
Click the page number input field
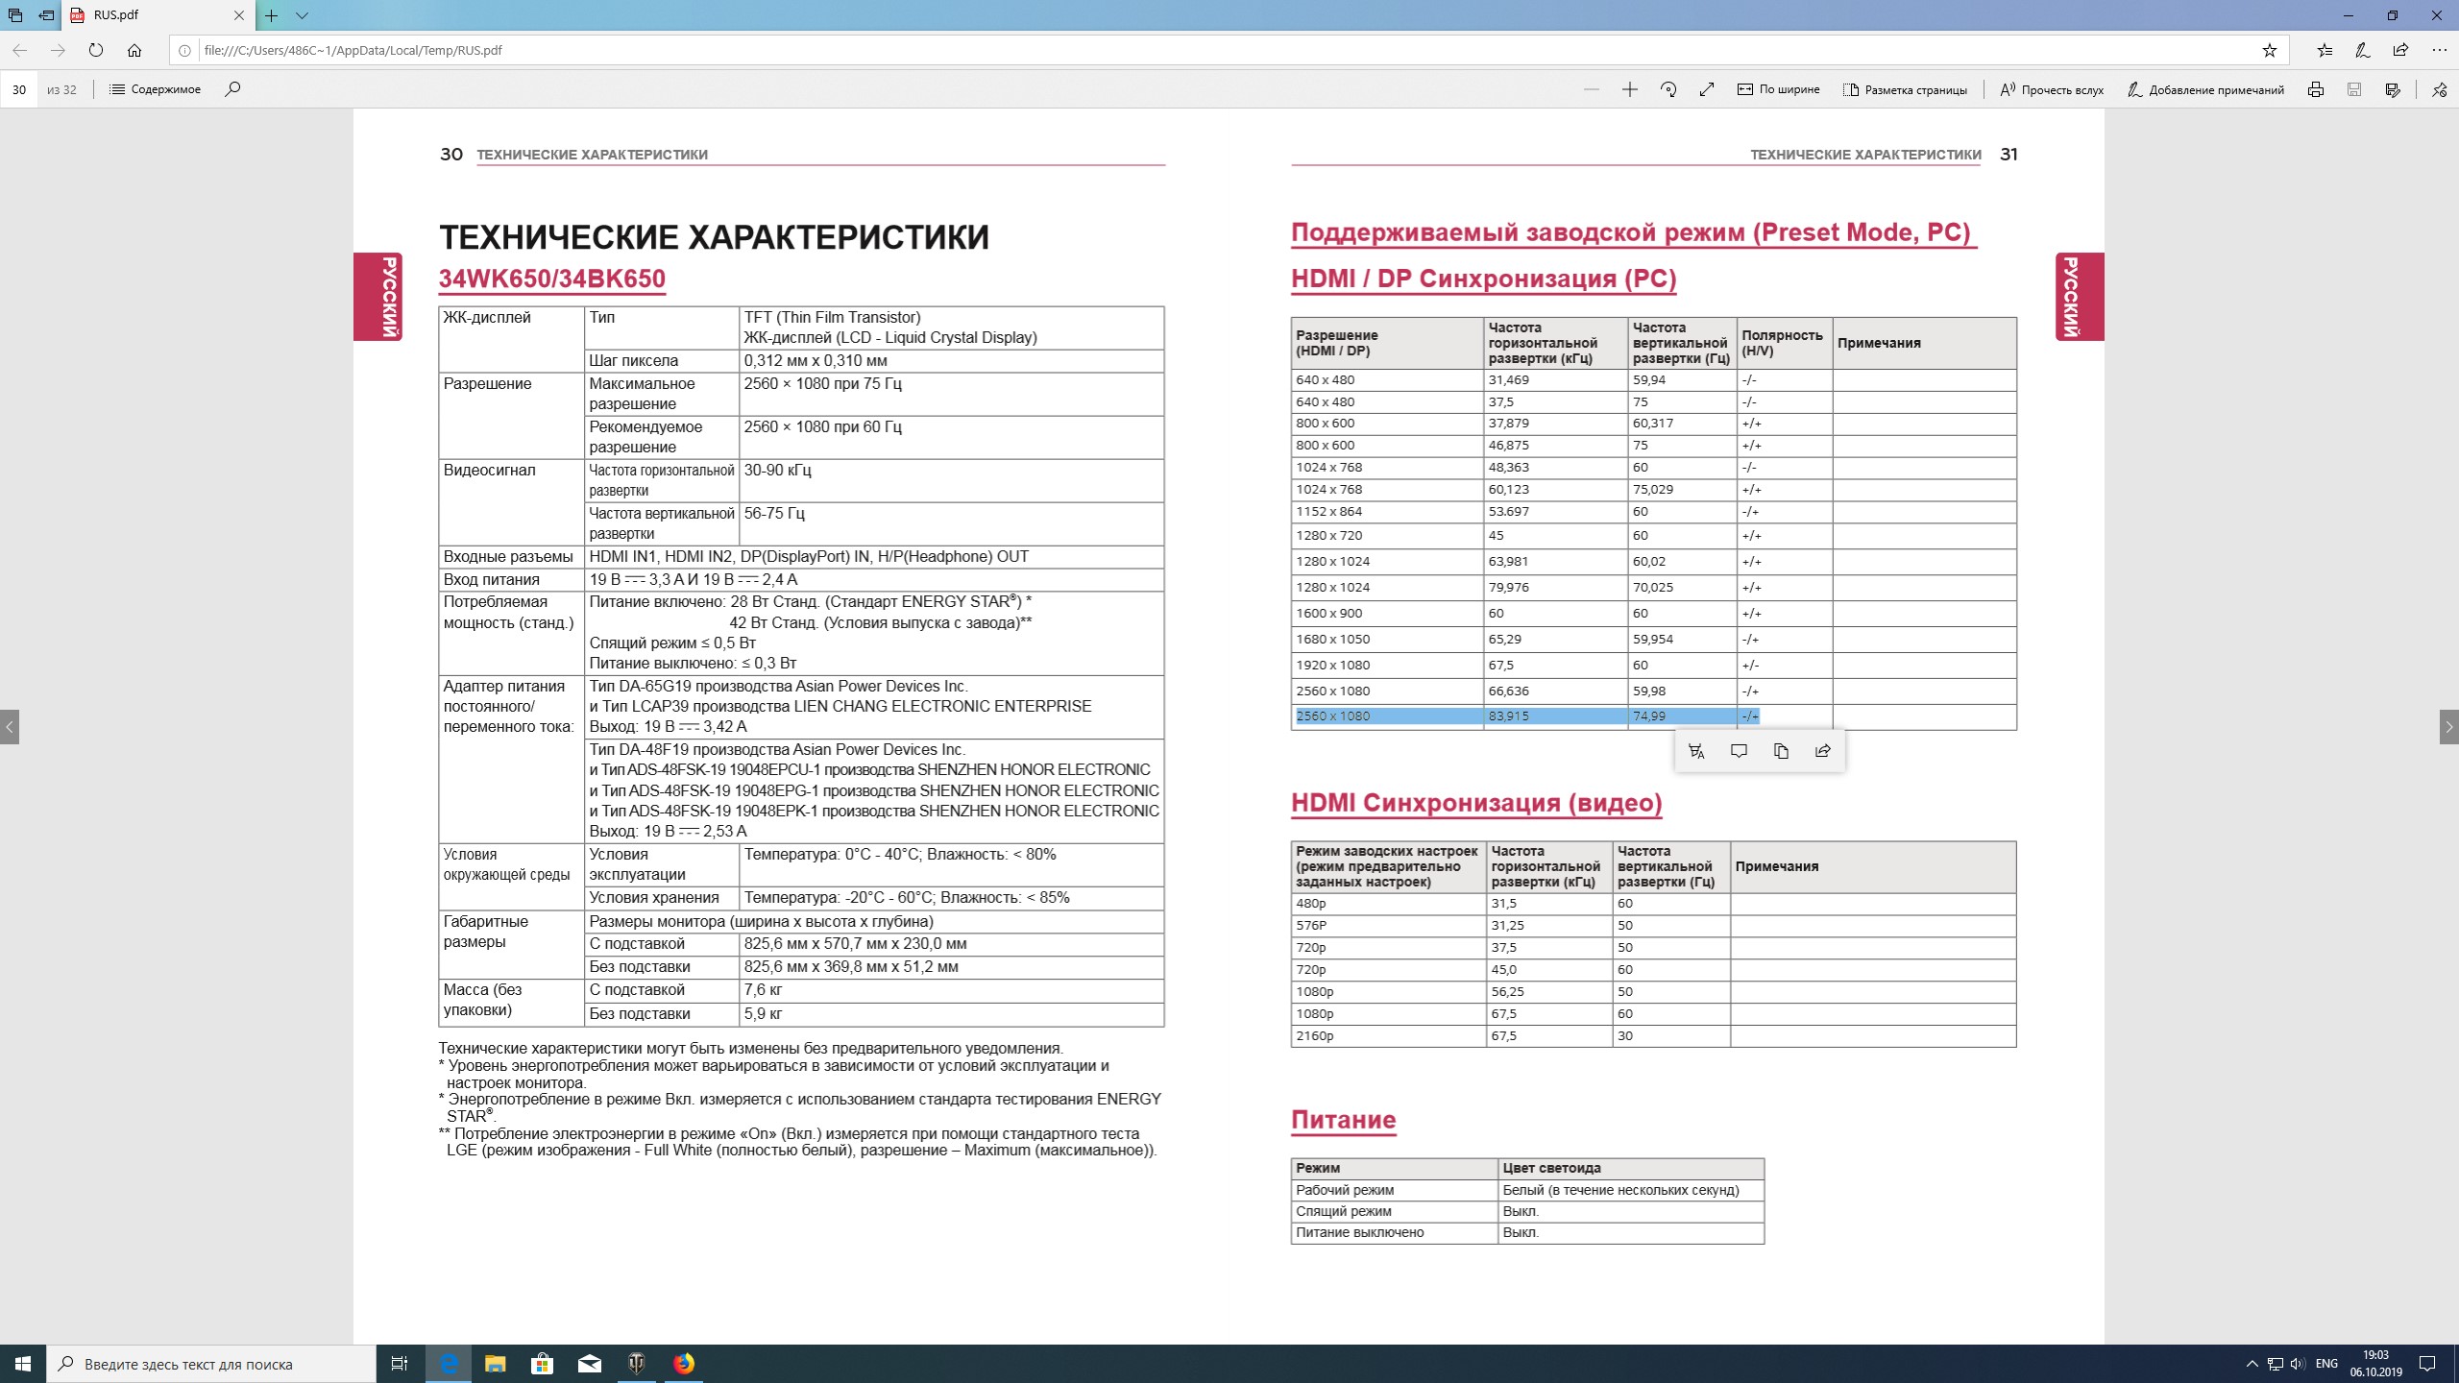pos(19,89)
